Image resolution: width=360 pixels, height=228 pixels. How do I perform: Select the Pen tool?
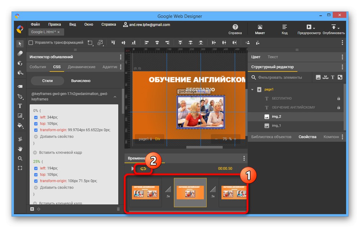[20, 97]
